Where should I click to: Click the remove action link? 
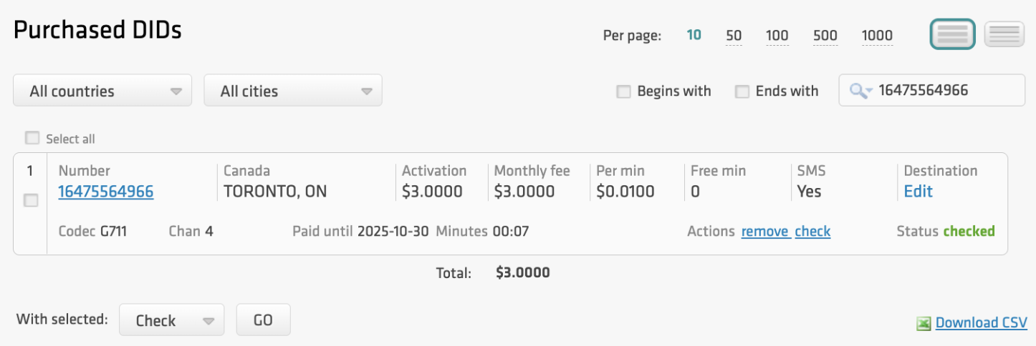[764, 231]
